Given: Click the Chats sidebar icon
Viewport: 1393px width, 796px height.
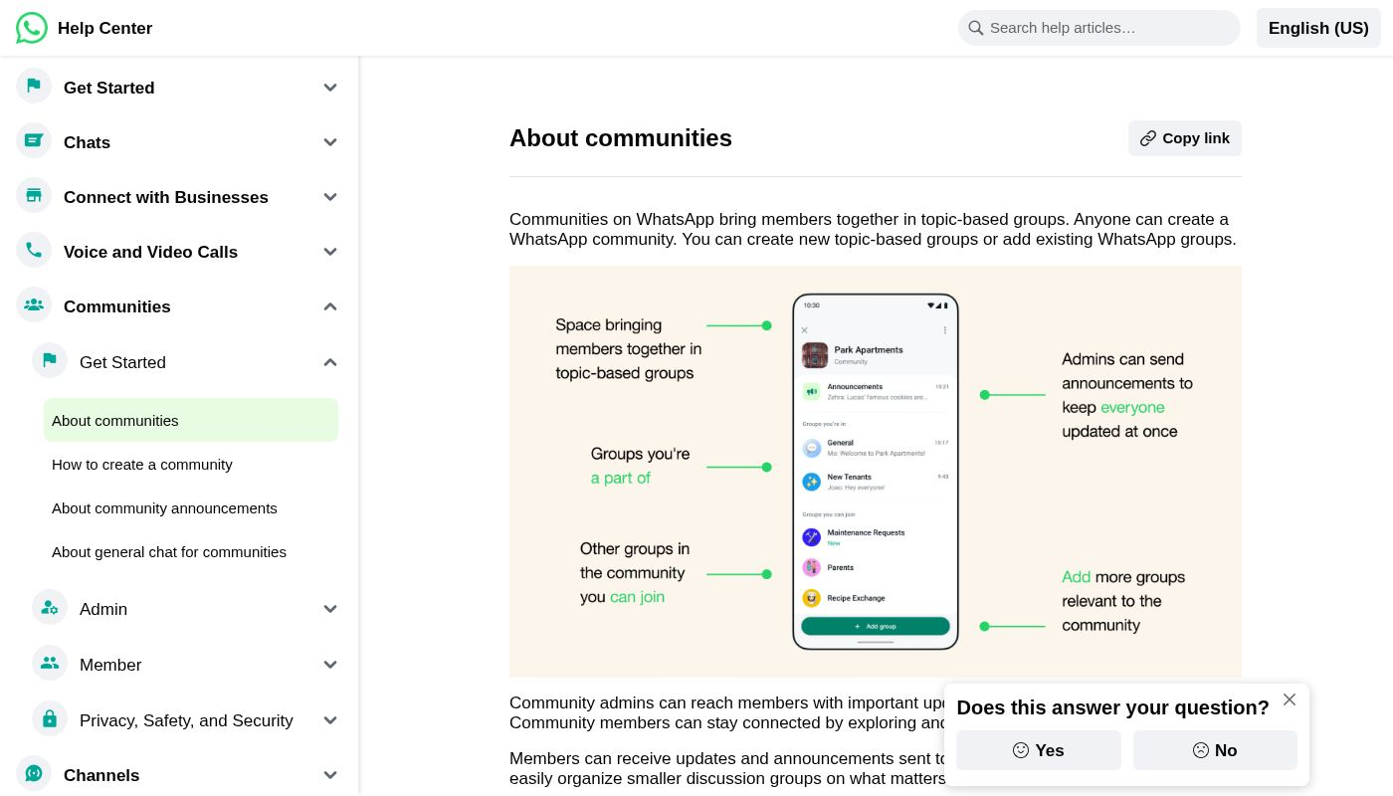Looking at the screenshot, I should [34, 141].
